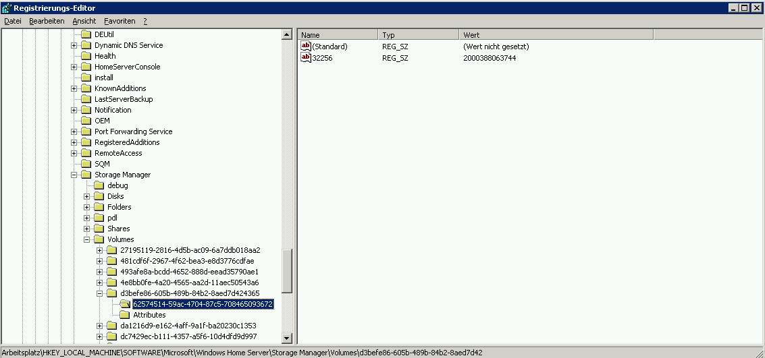Select the 32256 value name
The image size is (765, 358).
coord(323,58)
